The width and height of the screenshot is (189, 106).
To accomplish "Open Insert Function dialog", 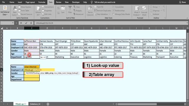I will pos(31,23).
